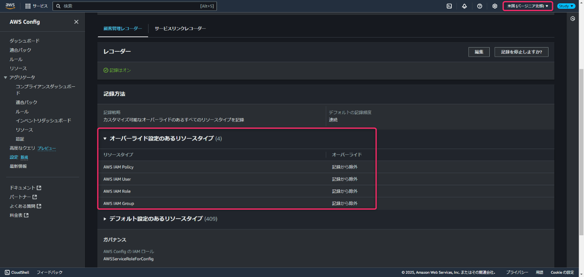Switch to the サービスリンクレコーダー tab

(x=180, y=28)
